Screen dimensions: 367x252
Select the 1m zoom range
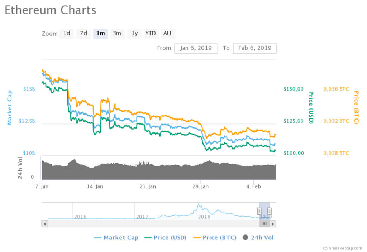click(x=100, y=34)
